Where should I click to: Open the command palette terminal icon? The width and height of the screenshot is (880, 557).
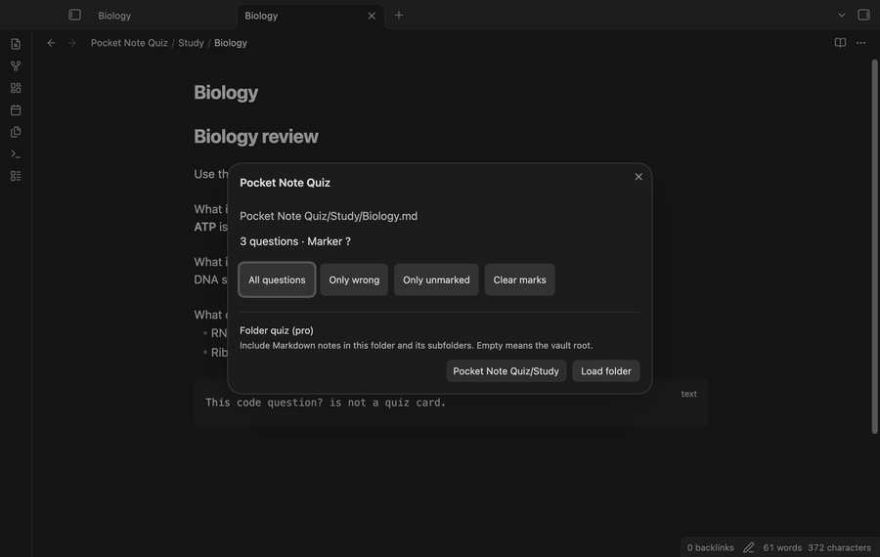tap(16, 153)
